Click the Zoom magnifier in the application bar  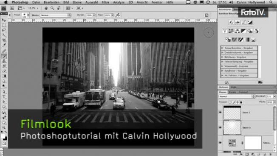coord(52,8)
